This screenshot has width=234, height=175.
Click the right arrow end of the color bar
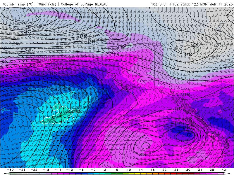226,174
